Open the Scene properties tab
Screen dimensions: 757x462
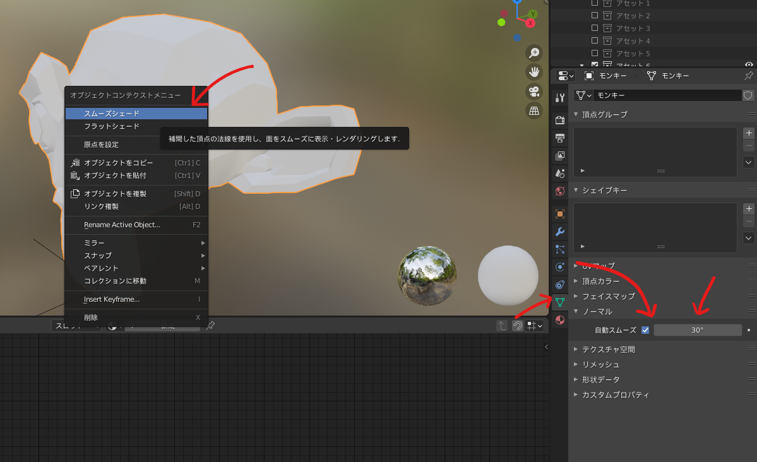[x=560, y=174]
